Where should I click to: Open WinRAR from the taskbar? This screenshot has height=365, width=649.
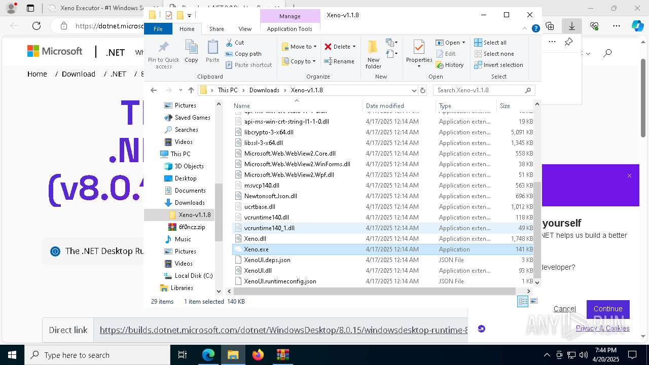(x=283, y=355)
